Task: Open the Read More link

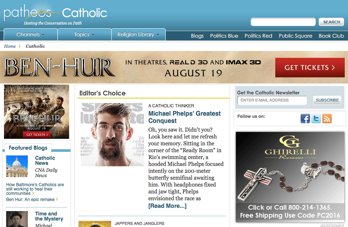Action: (x=167, y=206)
